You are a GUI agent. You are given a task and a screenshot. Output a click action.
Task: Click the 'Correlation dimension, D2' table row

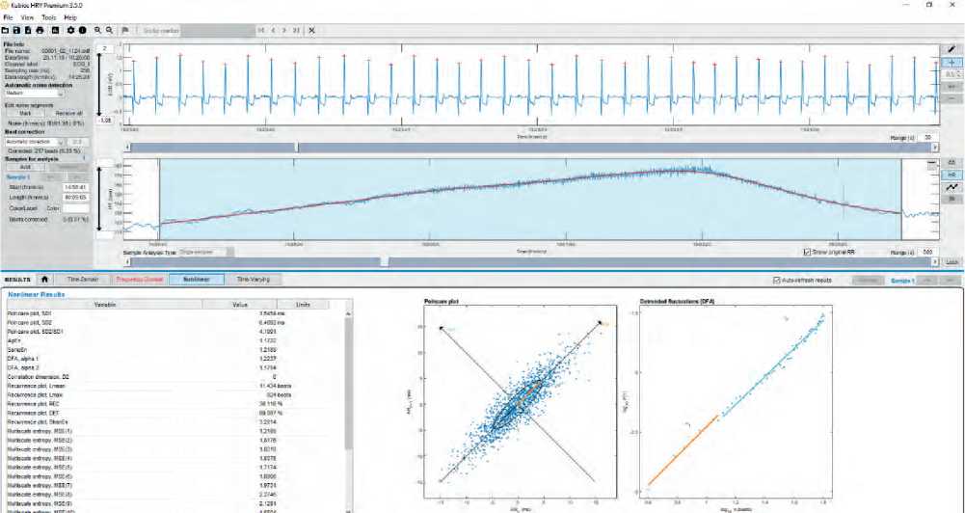[x=175, y=376]
